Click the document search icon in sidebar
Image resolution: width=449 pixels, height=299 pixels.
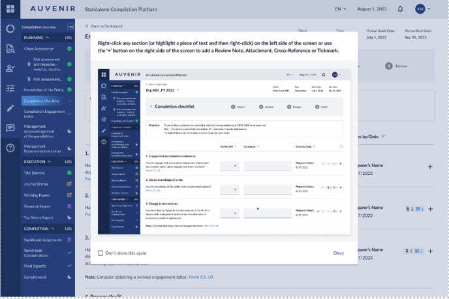click(x=10, y=48)
